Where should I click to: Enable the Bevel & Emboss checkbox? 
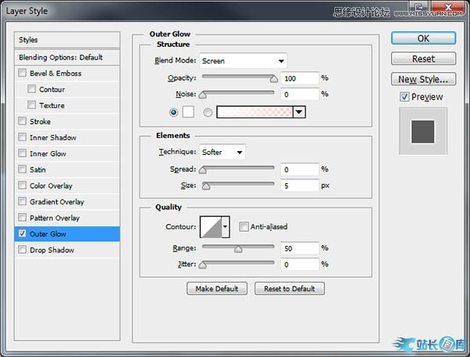click(x=23, y=74)
